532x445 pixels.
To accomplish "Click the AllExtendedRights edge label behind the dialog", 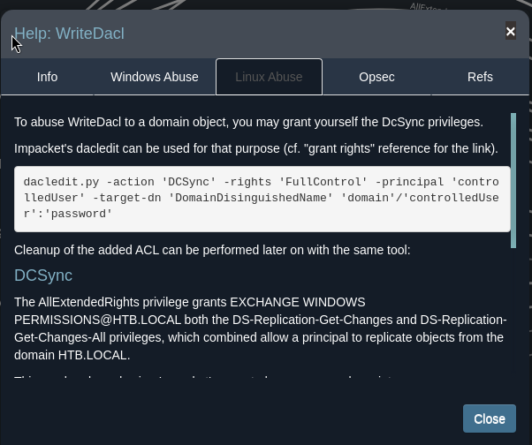I will [430, 6].
